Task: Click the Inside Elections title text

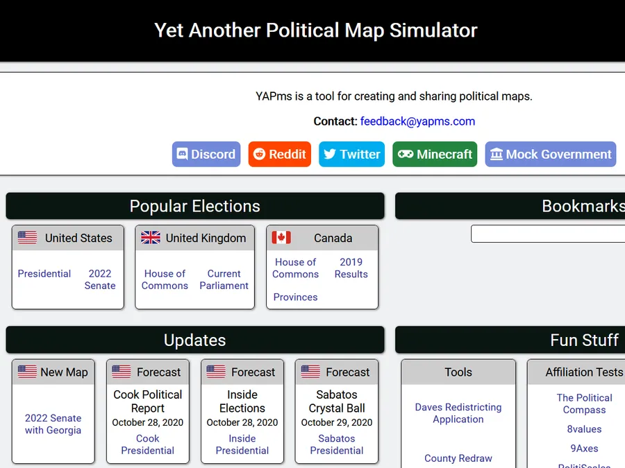Action: 242,401
